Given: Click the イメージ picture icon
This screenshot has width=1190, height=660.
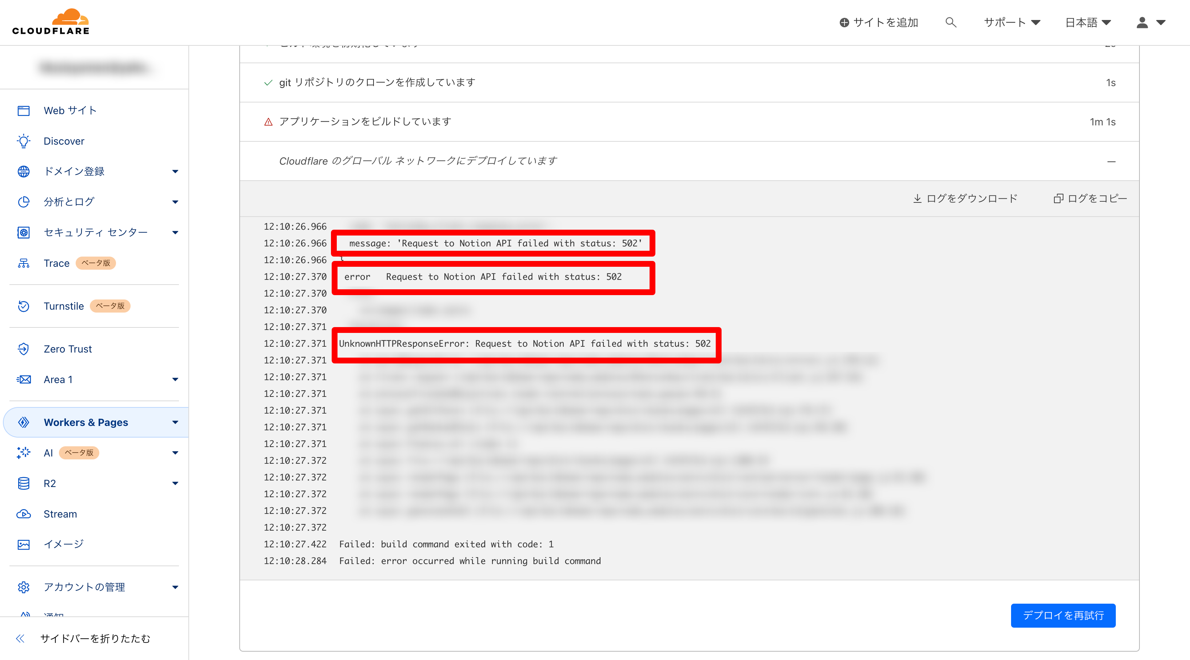Looking at the screenshot, I should pos(24,545).
